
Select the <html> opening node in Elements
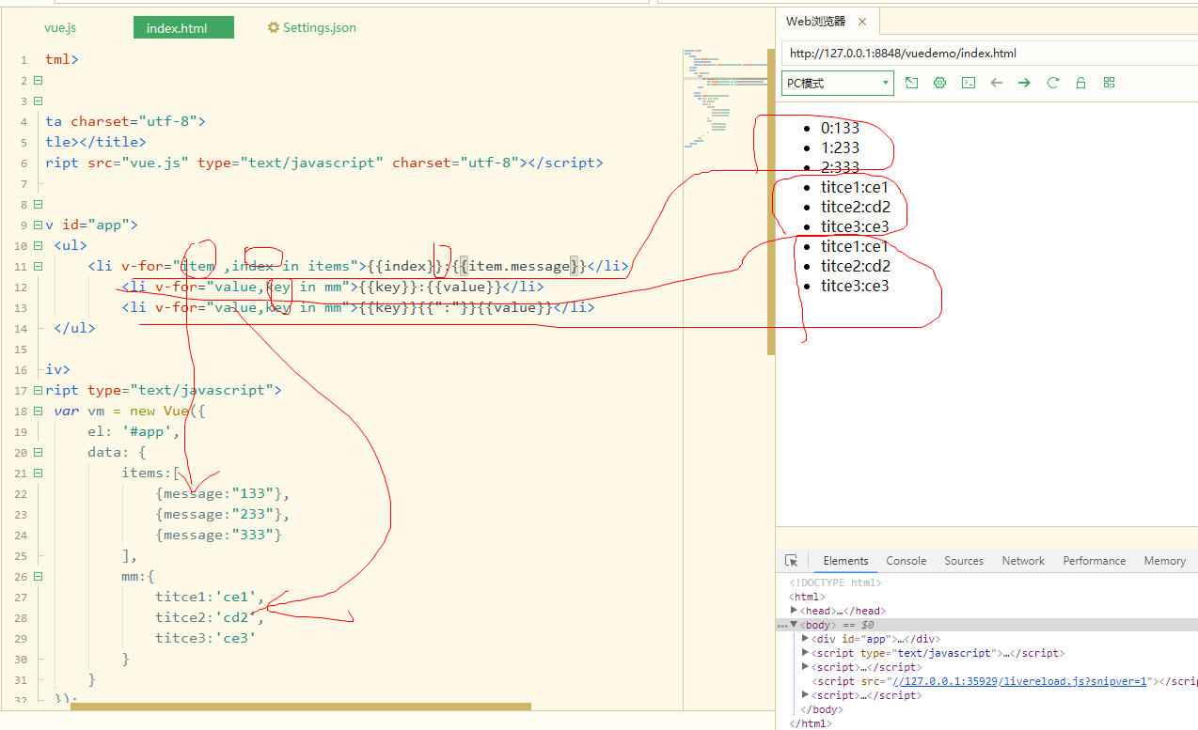(x=807, y=597)
